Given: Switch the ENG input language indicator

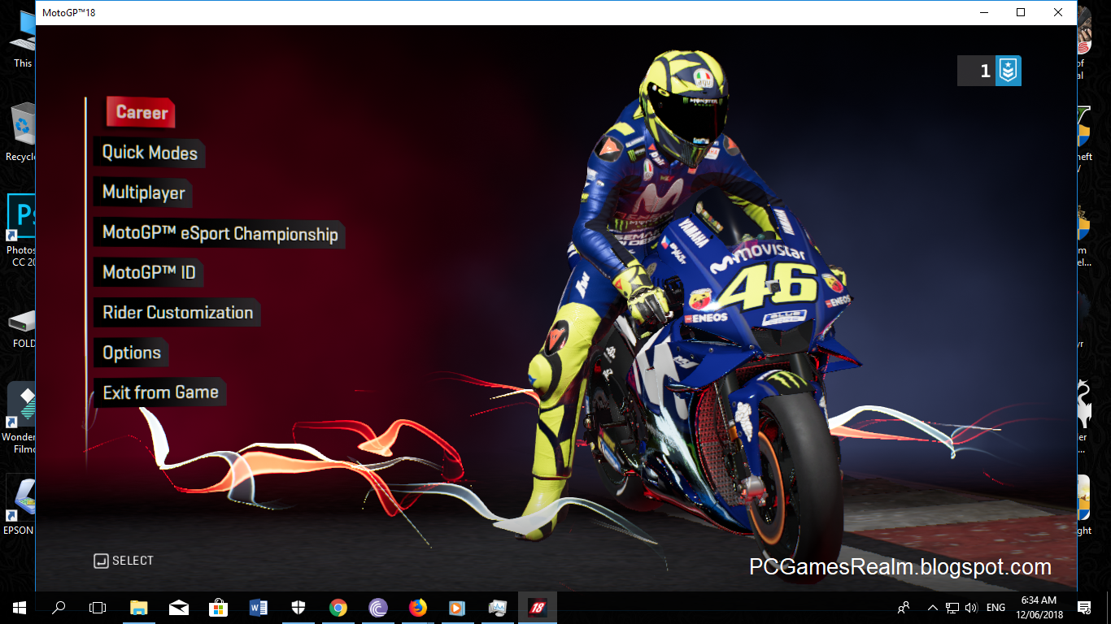Looking at the screenshot, I should [x=996, y=608].
